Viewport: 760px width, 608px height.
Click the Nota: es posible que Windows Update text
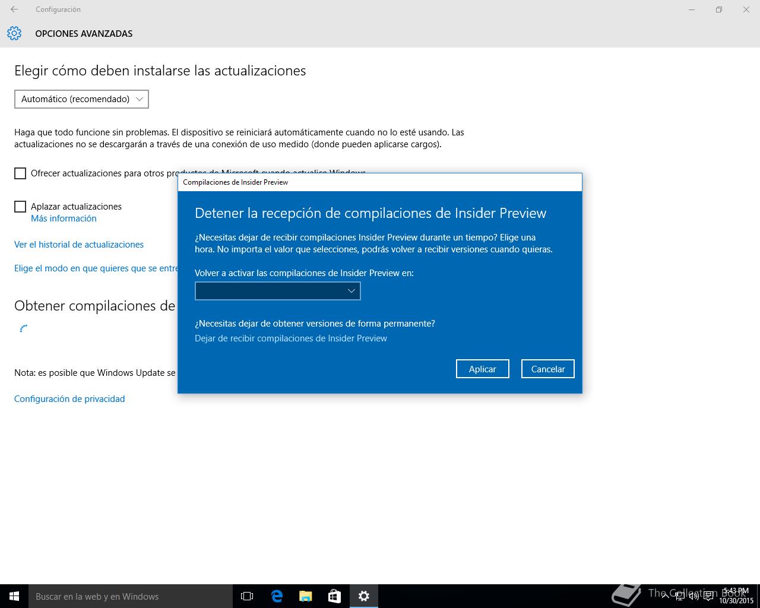click(95, 373)
